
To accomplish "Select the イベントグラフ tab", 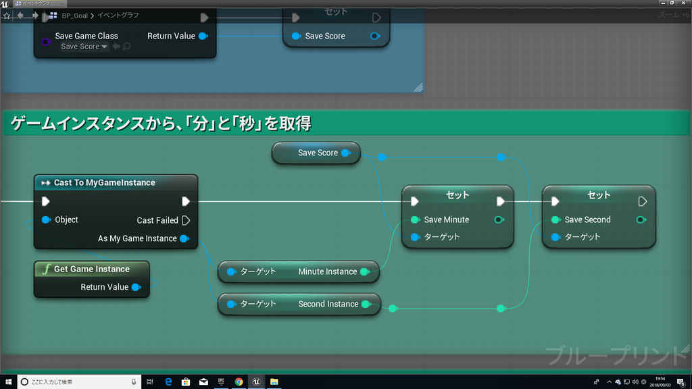I will (37, 3).
